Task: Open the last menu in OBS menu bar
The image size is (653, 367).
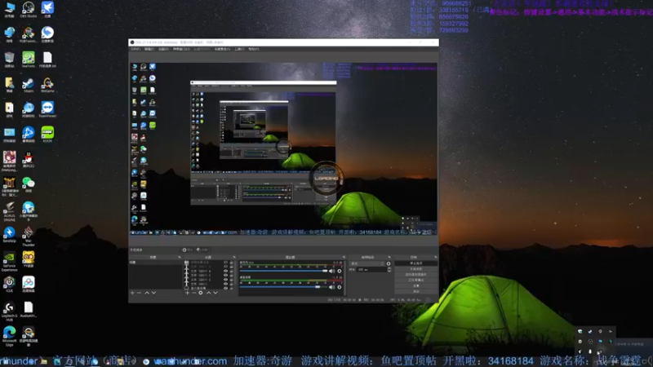Action: click(253, 49)
